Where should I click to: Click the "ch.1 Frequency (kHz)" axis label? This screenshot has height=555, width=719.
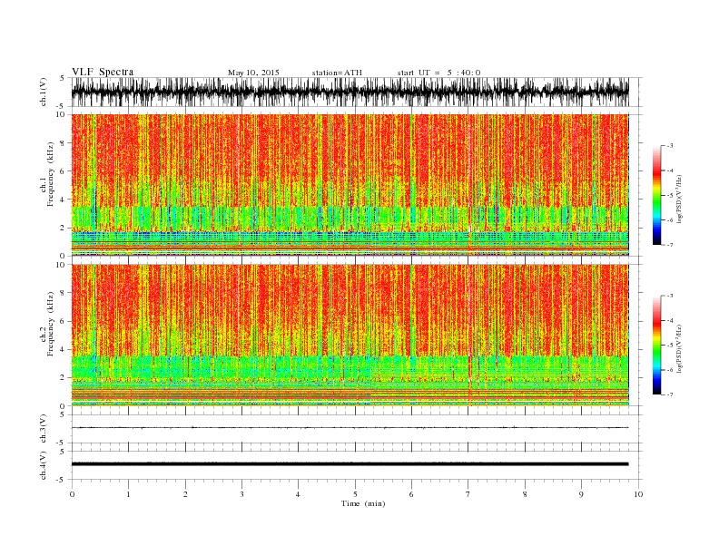tap(47, 174)
